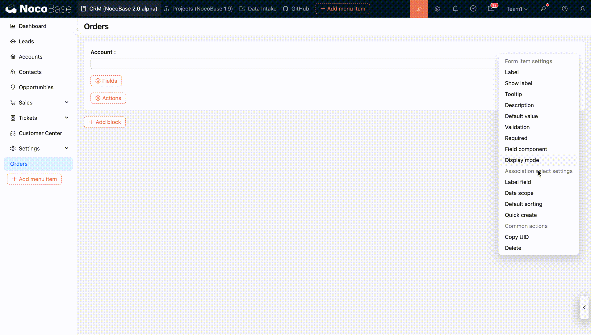Open the settings gear in top bar

(x=437, y=9)
